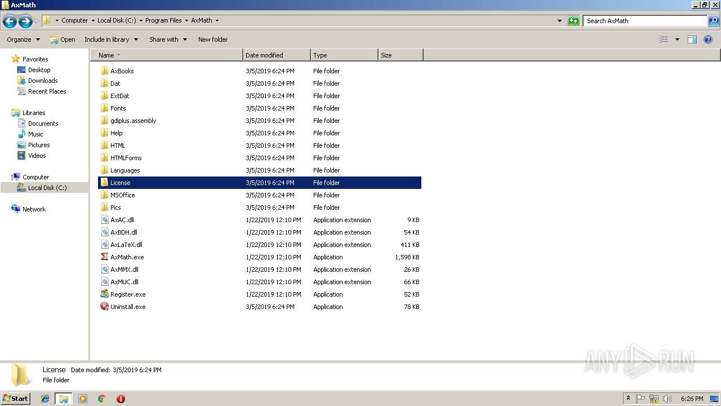This screenshot has width=721, height=406.
Task: Click the taskbar clock showing 6:26 PM
Action: tap(692, 399)
